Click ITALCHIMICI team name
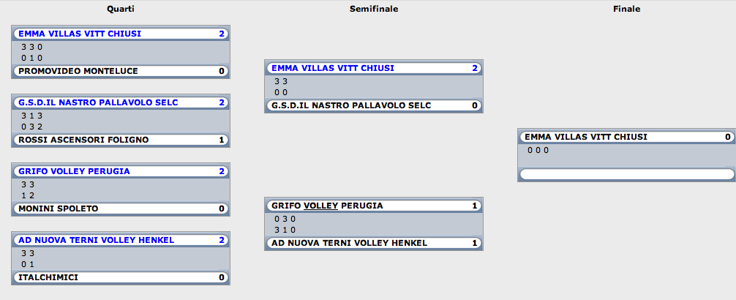The image size is (736, 300). click(48, 277)
